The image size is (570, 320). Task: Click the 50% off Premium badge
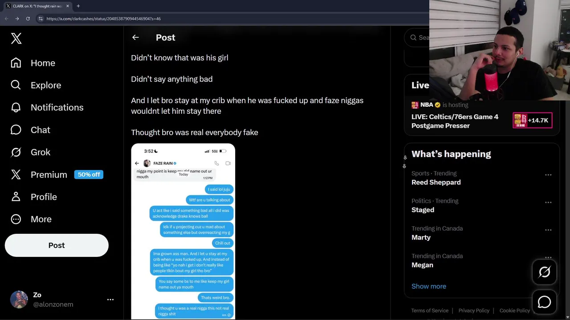point(89,175)
